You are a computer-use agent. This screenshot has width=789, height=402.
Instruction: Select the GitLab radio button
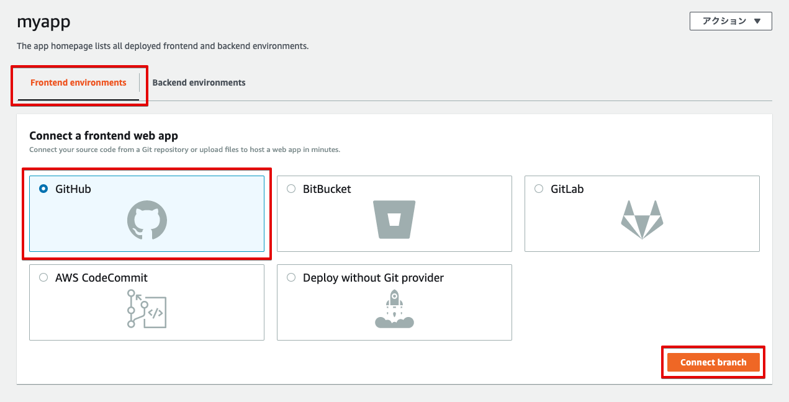pyautogui.click(x=539, y=189)
